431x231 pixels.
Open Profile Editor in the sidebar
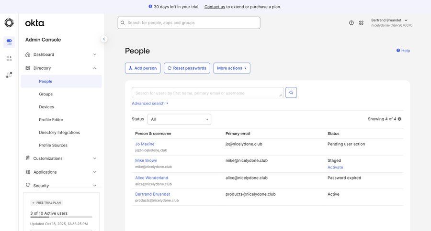pos(51,120)
